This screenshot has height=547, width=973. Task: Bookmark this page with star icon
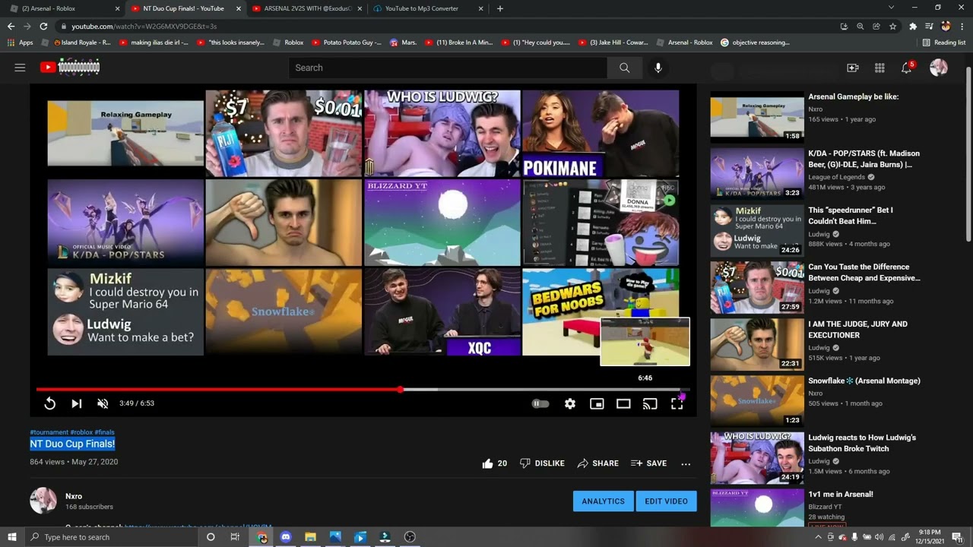coord(892,26)
